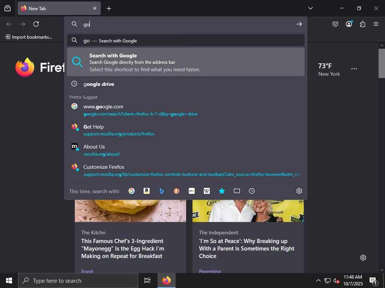Viewport: 385px width, 288px height.
Task: Reload the current page
Action: click(x=36, y=24)
